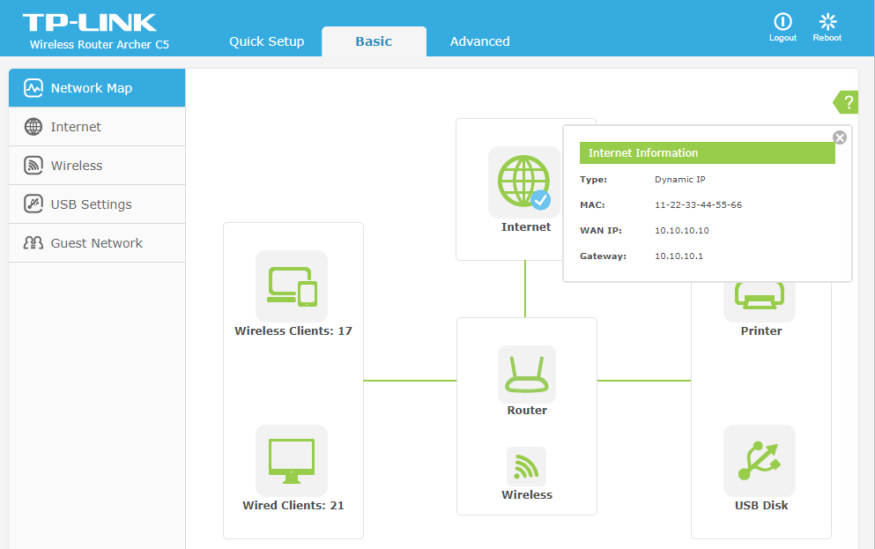Open the Wireless sidebar menu item
The width and height of the screenshot is (875, 549).
(x=97, y=166)
